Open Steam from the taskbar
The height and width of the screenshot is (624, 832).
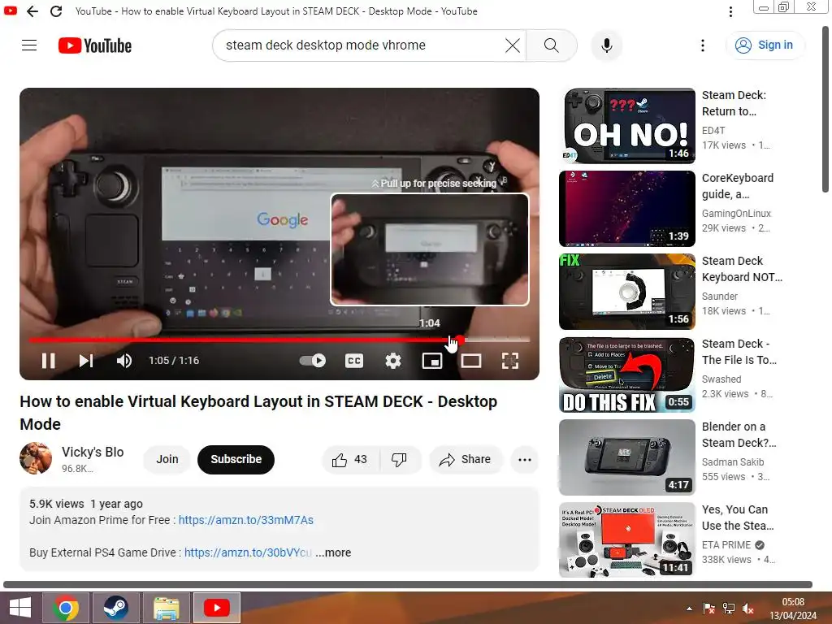point(115,608)
